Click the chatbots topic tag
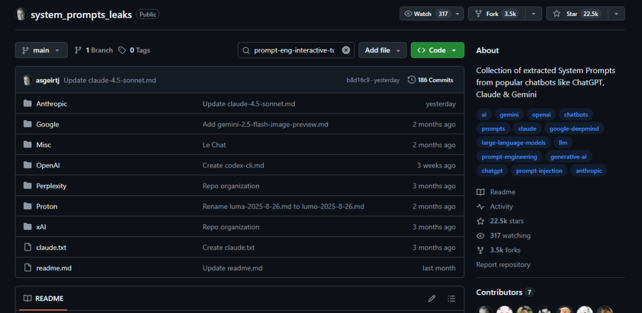The image size is (642, 313). [575, 115]
